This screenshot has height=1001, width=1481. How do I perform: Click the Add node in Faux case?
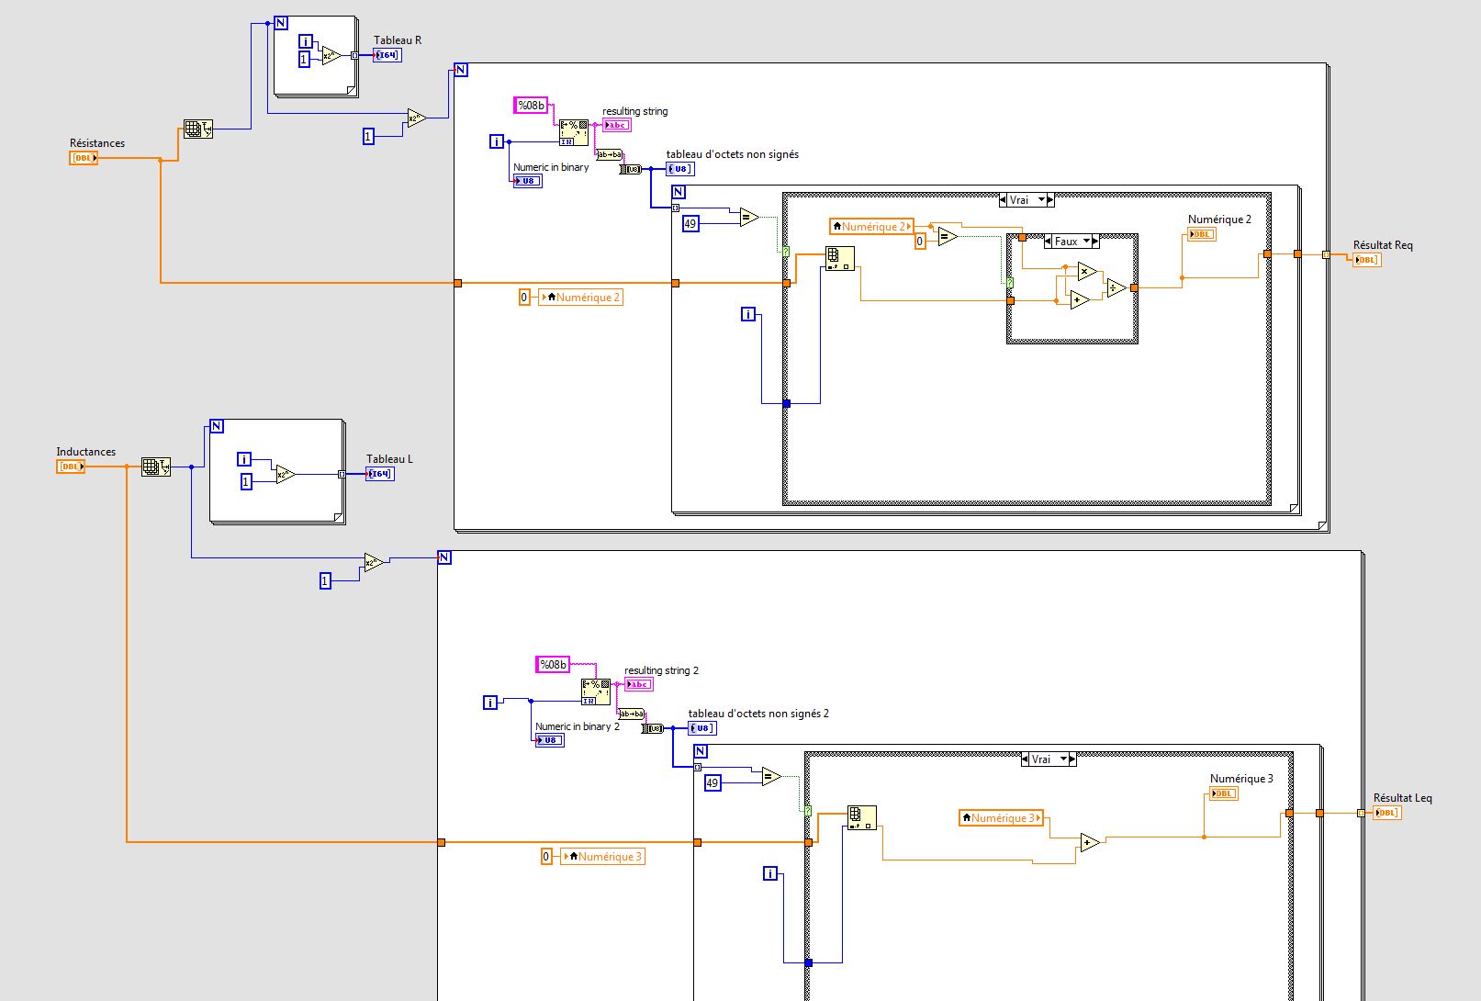tap(1080, 299)
